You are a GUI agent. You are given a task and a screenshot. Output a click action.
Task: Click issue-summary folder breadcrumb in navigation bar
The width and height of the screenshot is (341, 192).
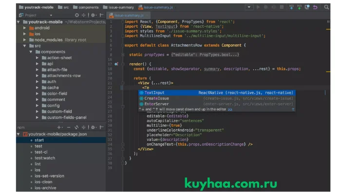coord(118,7)
